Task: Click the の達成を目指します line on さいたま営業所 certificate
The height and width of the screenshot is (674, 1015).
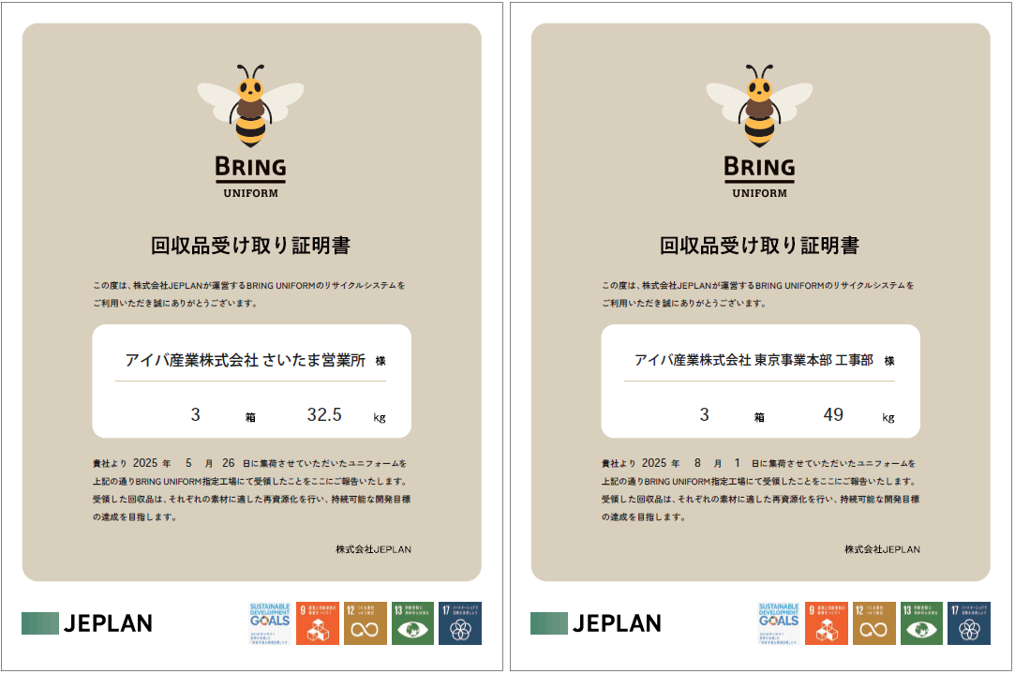Action: click(135, 517)
